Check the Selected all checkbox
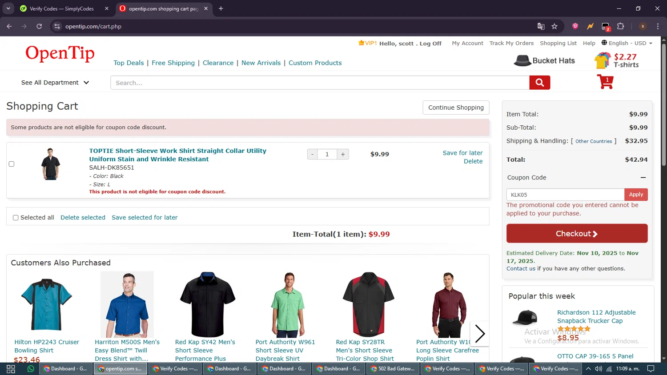This screenshot has height=375, width=667. pyautogui.click(x=16, y=218)
